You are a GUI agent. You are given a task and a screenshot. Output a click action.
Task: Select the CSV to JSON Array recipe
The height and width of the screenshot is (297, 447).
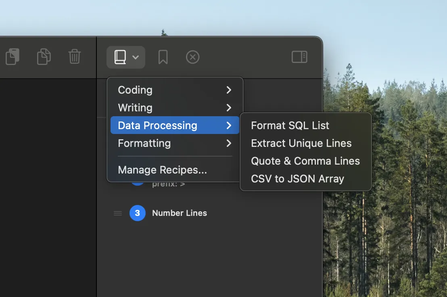pyautogui.click(x=297, y=179)
